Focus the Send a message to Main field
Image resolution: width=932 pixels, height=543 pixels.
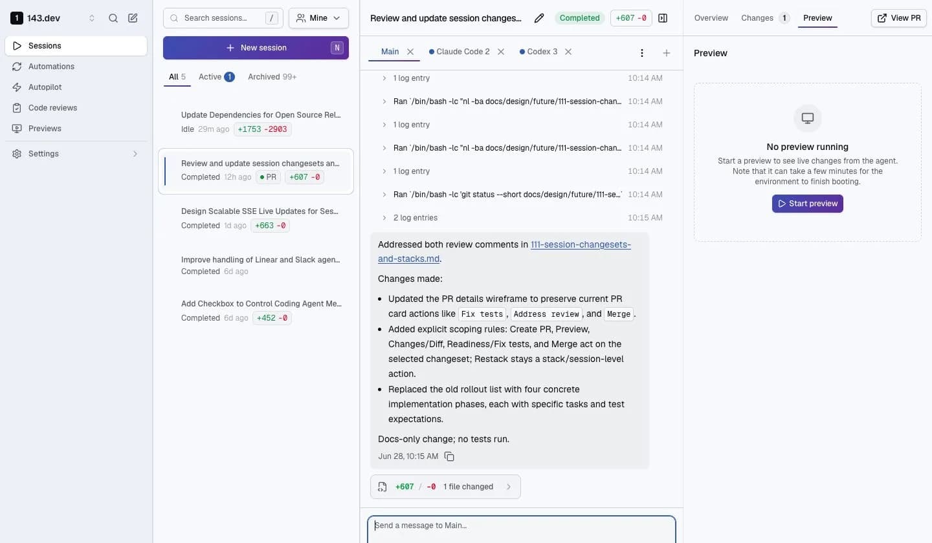(522, 529)
